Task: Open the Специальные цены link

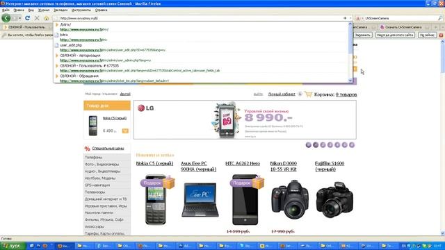Action: point(108,148)
